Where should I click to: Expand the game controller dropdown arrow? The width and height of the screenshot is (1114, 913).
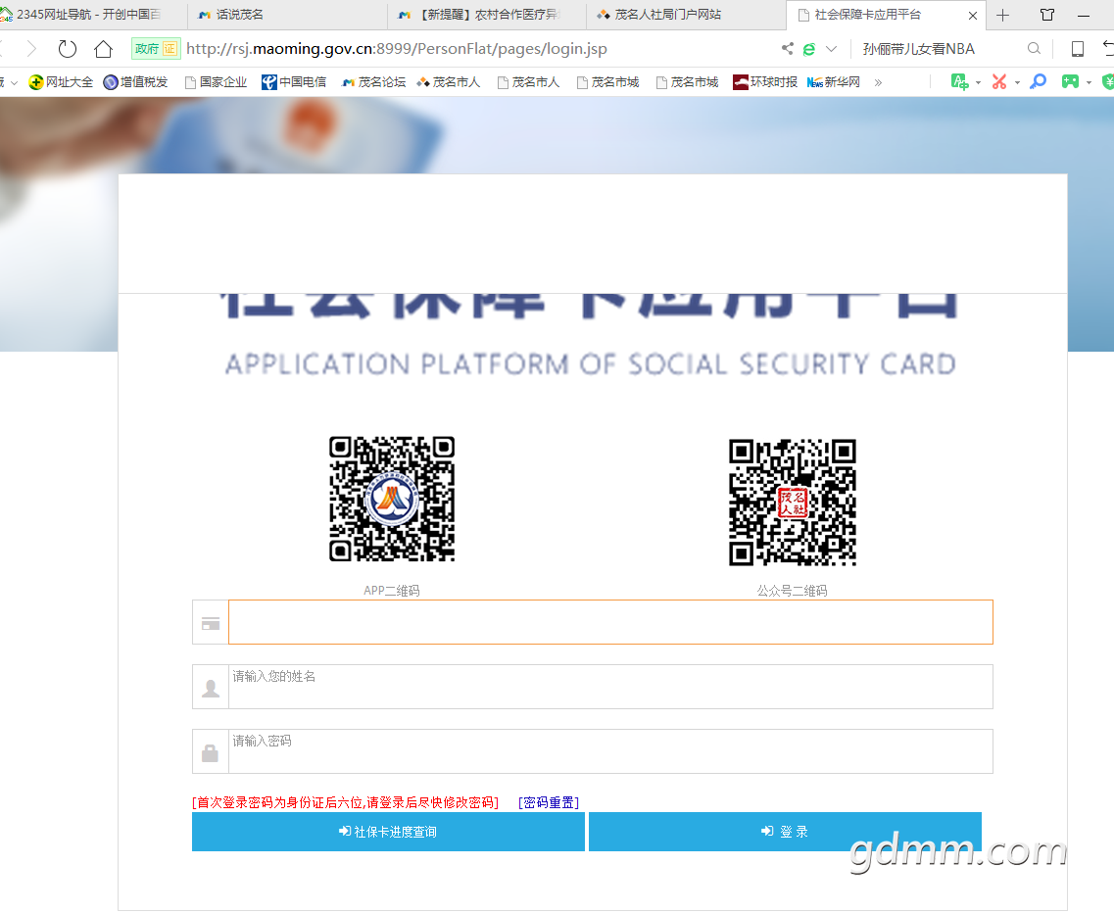point(1090,83)
